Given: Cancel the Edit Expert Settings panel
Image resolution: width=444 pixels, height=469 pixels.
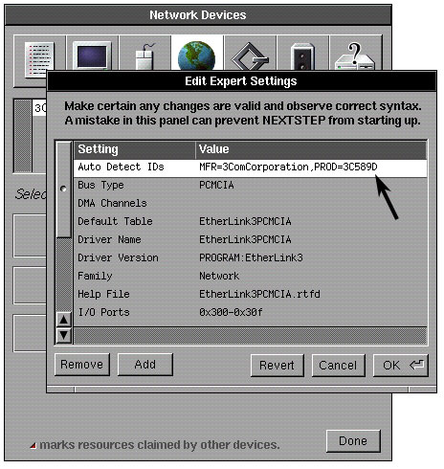Looking at the screenshot, I should pyautogui.click(x=338, y=366).
